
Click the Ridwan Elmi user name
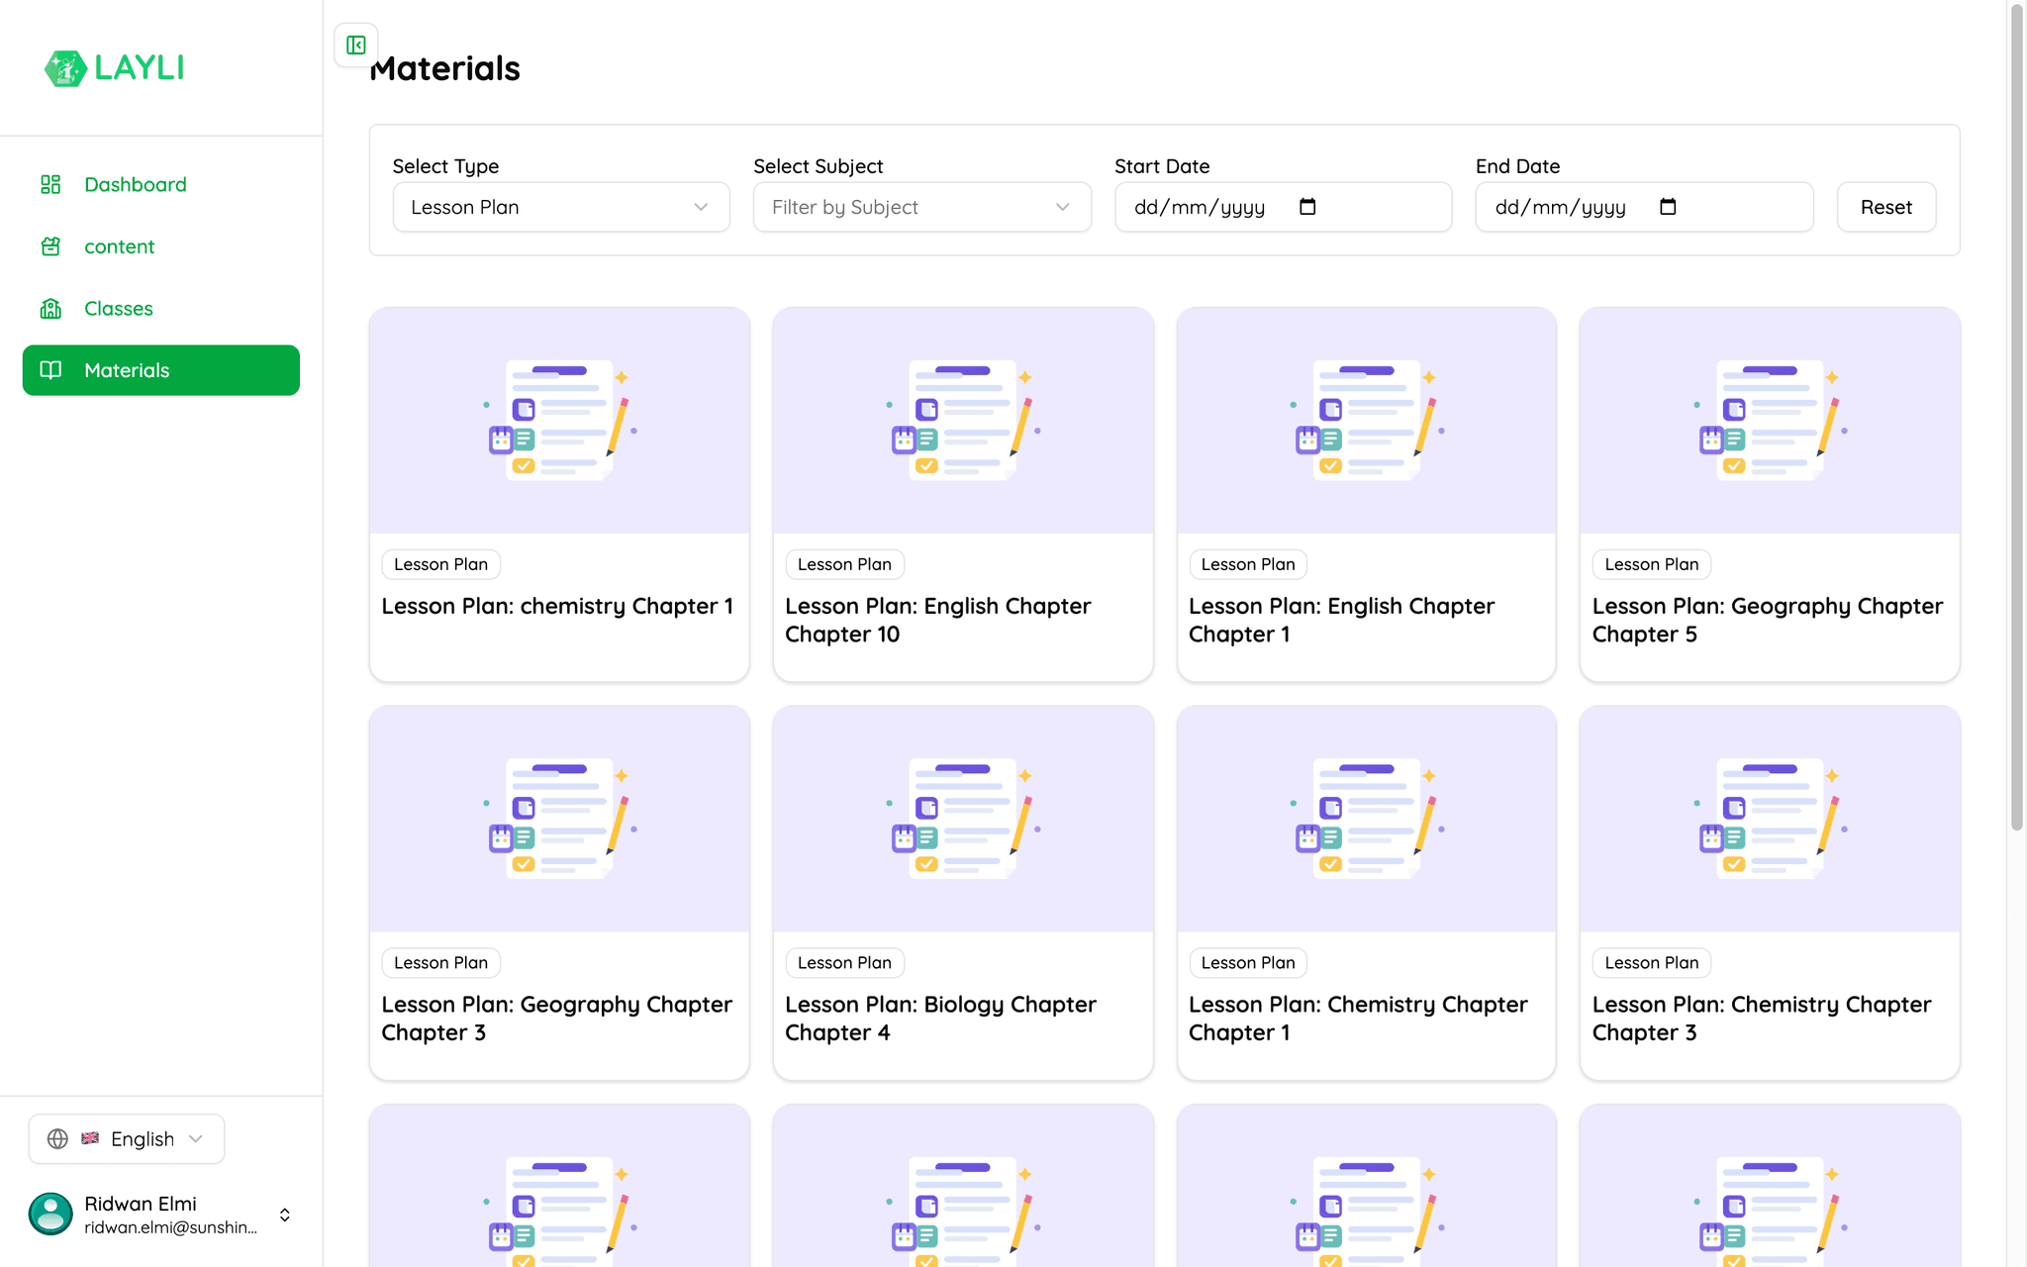[x=141, y=1204]
